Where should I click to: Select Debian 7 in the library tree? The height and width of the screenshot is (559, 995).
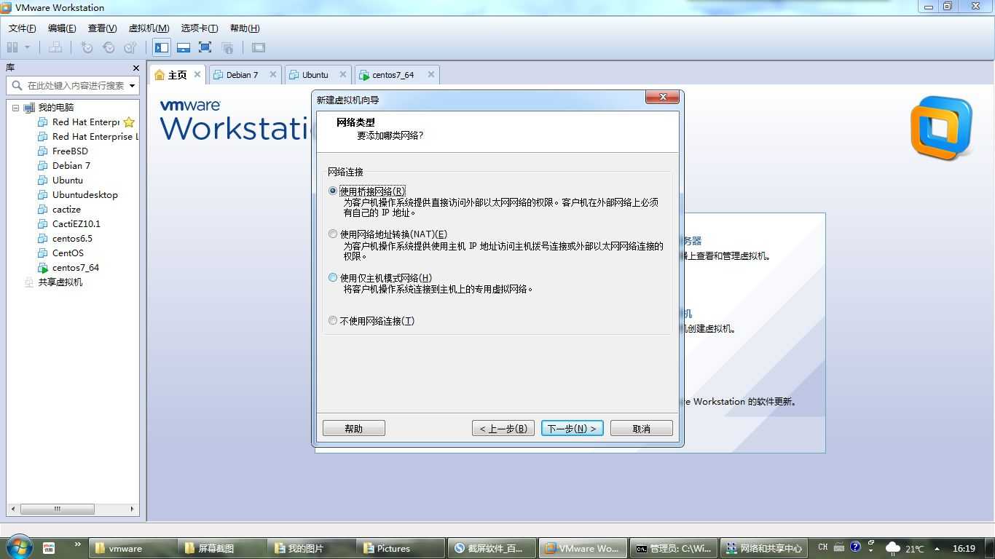tap(71, 166)
